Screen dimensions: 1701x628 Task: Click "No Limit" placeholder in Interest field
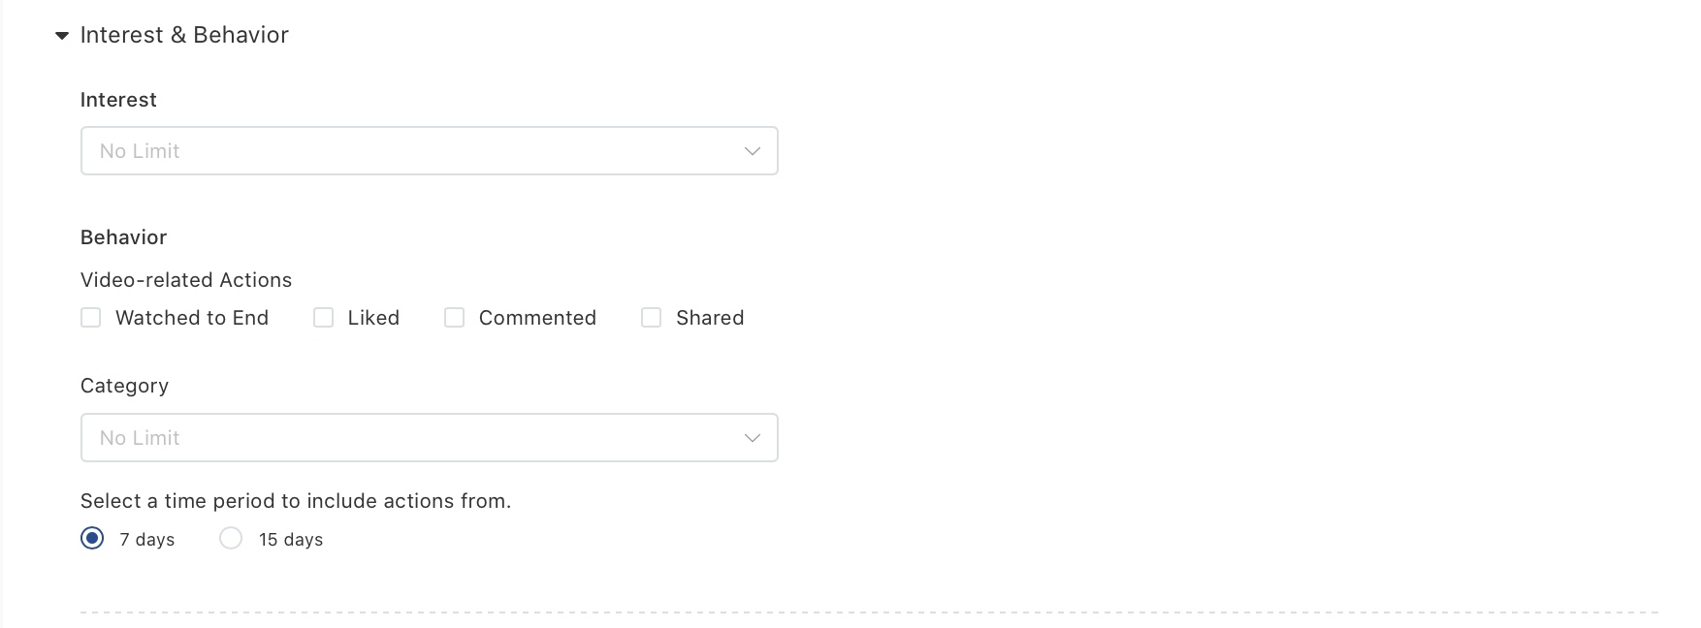[x=140, y=151]
